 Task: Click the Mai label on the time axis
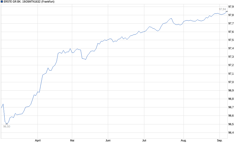(72, 140)
